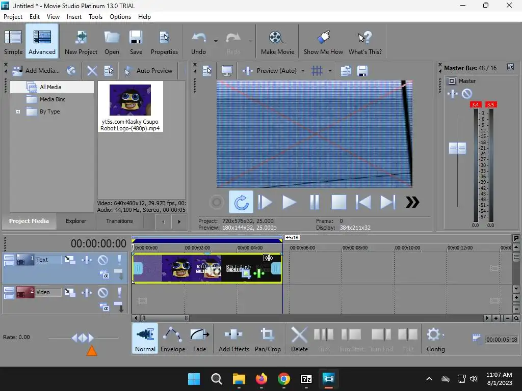This screenshot has width=522, height=391.
Task: Expand the Undo history dropdown arrow
Action: pyautogui.click(x=216, y=41)
